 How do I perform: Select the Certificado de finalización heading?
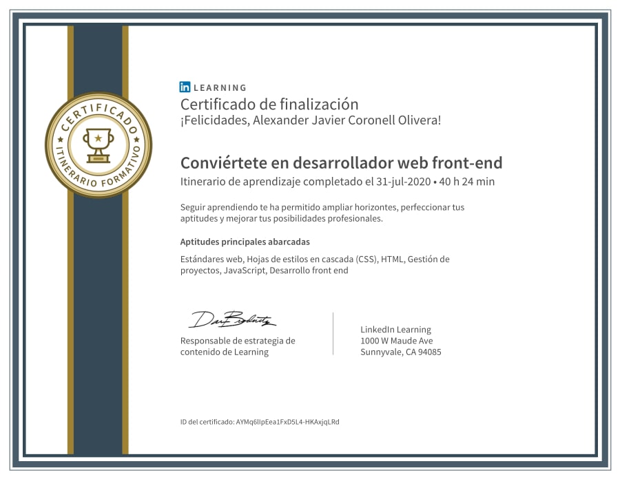click(269, 104)
